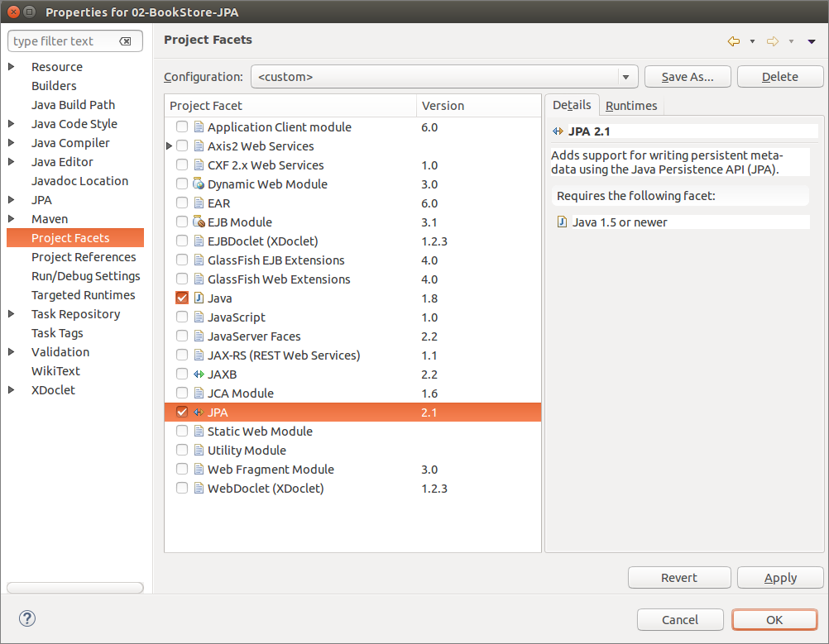Select the Details tab

572,105
